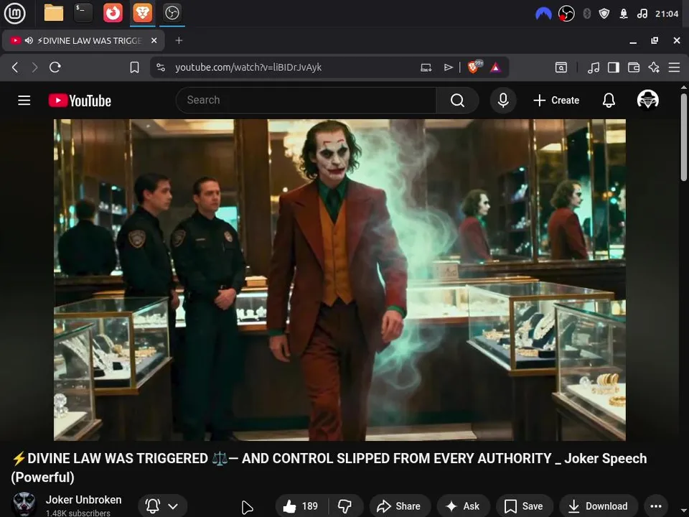Save the video to a playlist

524,506
